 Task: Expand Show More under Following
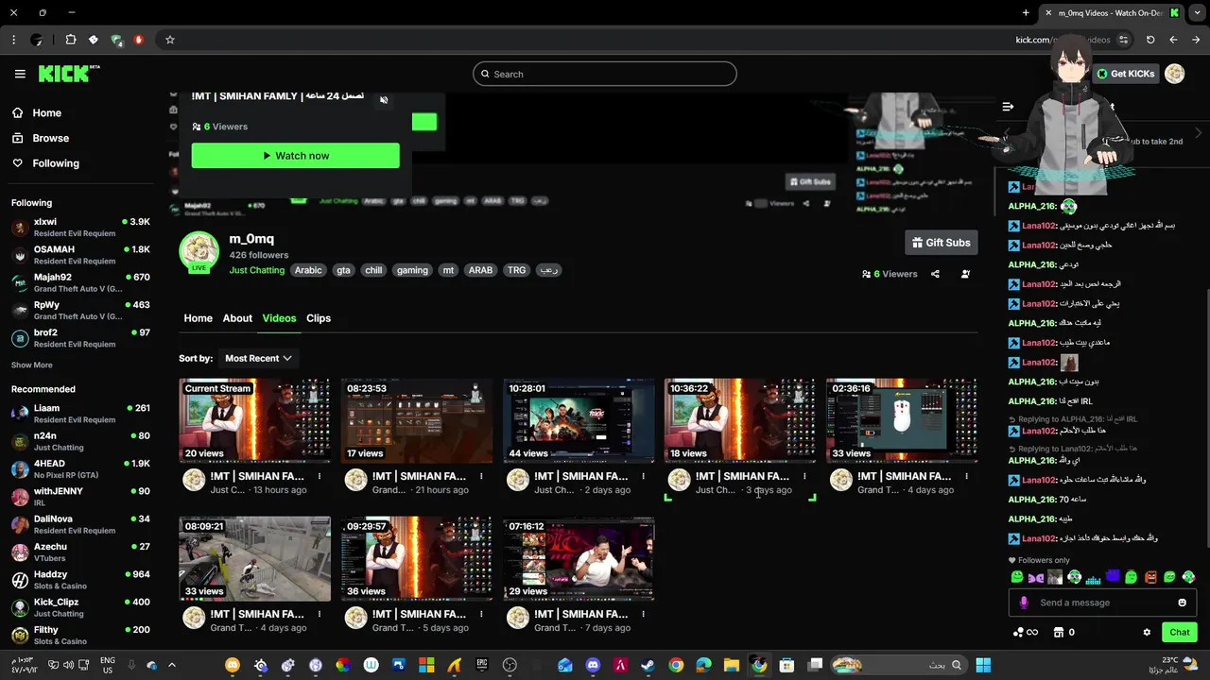click(x=32, y=365)
